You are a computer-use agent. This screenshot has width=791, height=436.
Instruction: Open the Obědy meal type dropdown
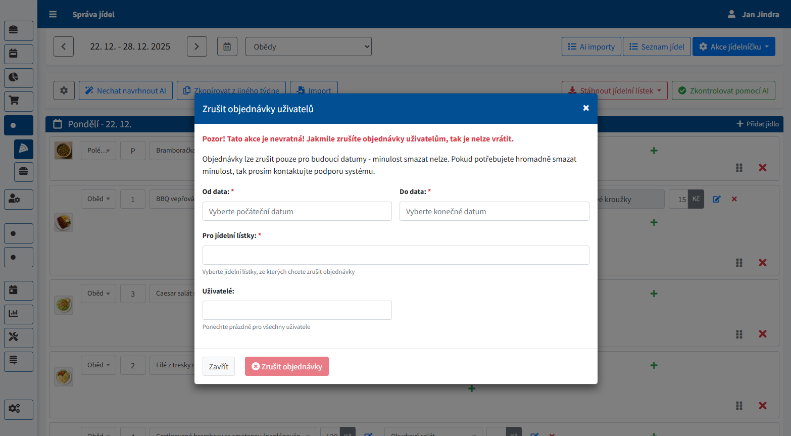point(309,46)
